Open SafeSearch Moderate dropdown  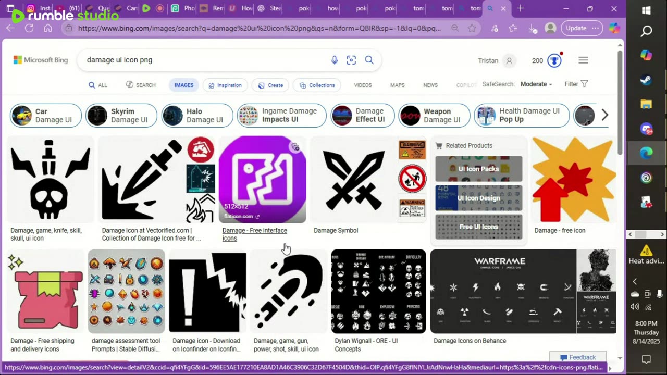click(x=537, y=84)
